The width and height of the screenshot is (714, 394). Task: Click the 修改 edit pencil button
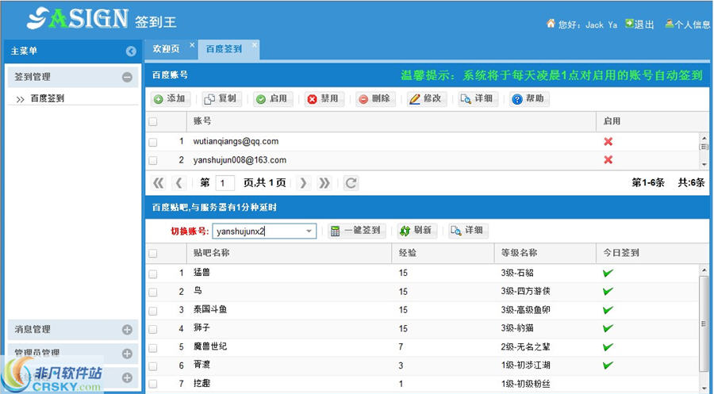pyautogui.click(x=427, y=99)
